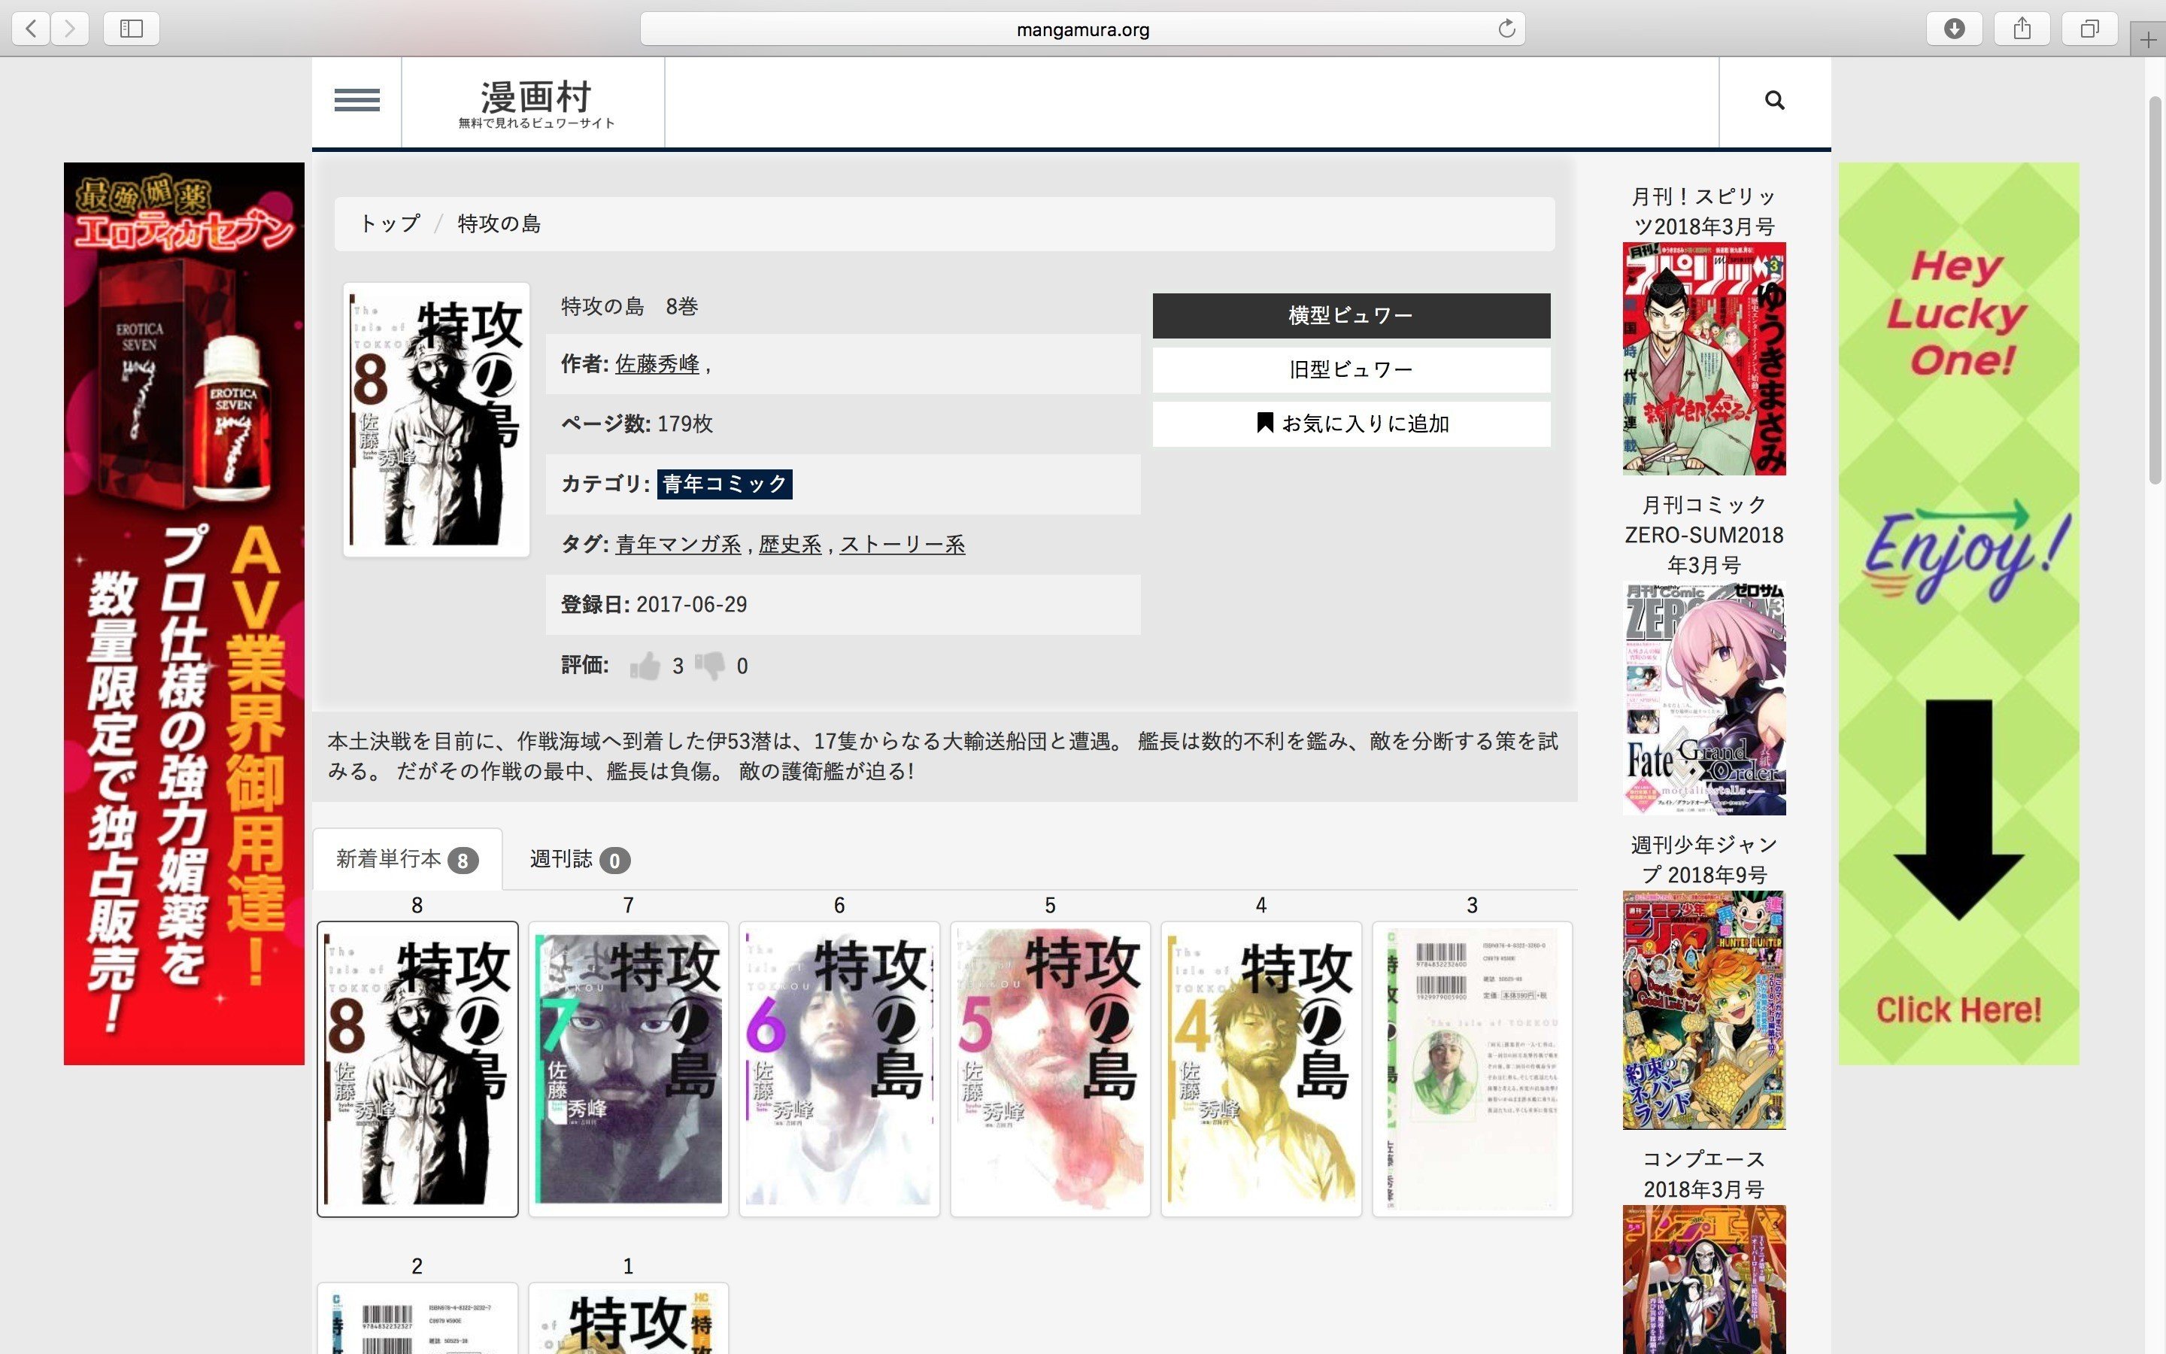Show all tabs overview icon

pos(2089,29)
